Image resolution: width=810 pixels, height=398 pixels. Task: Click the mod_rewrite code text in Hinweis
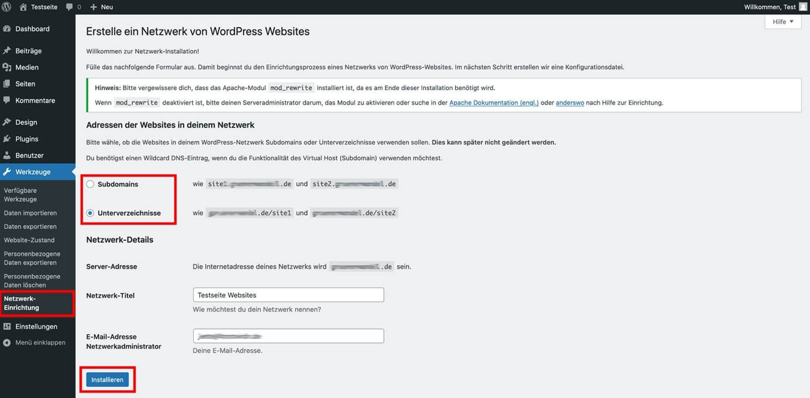click(x=292, y=88)
